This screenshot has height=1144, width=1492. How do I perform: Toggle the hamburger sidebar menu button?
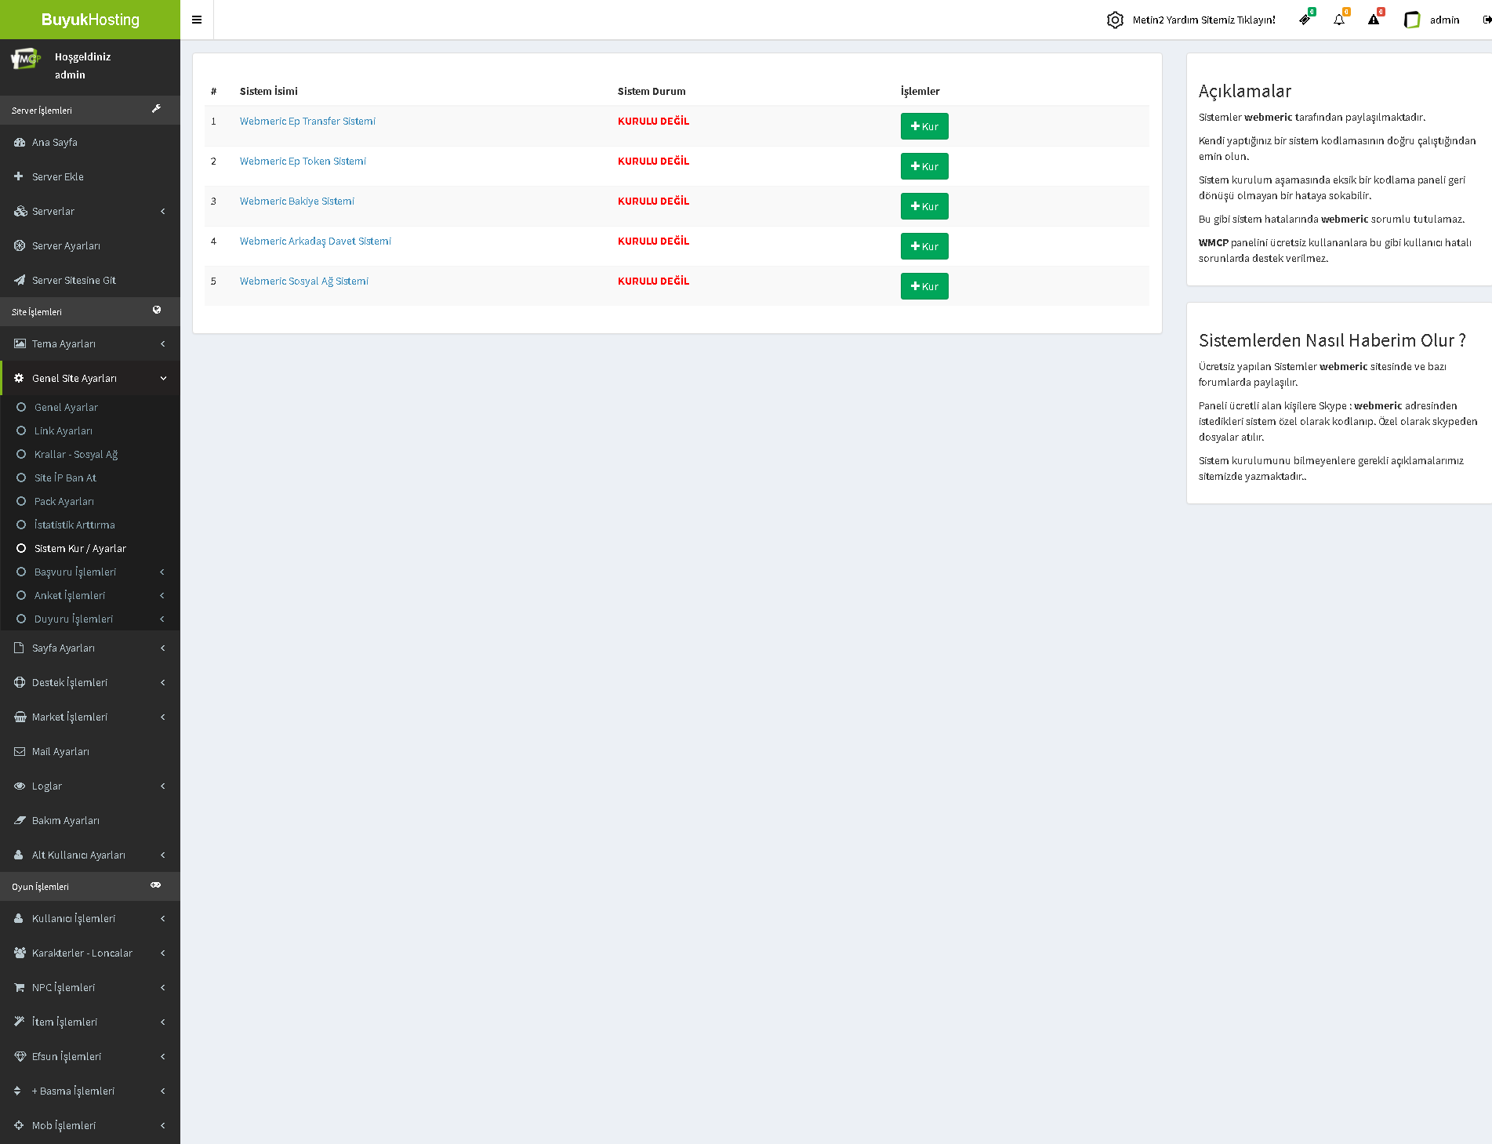197,20
